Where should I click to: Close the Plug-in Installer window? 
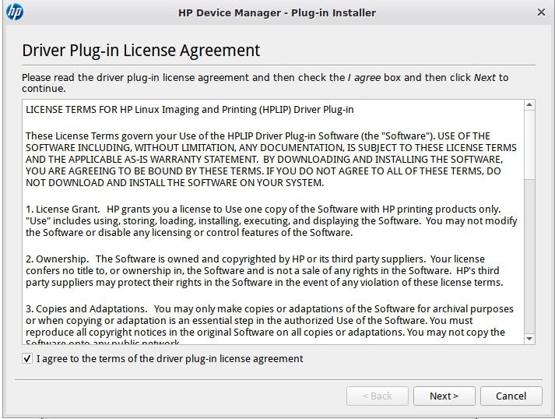(x=541, y=12)
